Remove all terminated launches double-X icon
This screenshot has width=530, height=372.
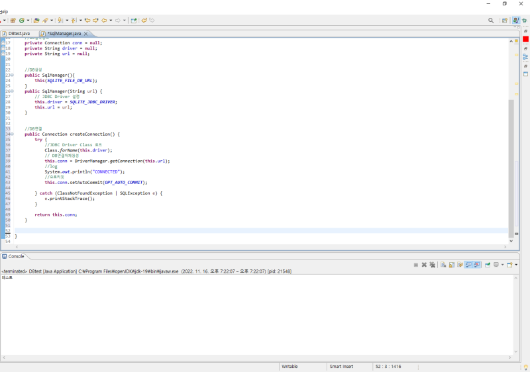tap(433, 265)
